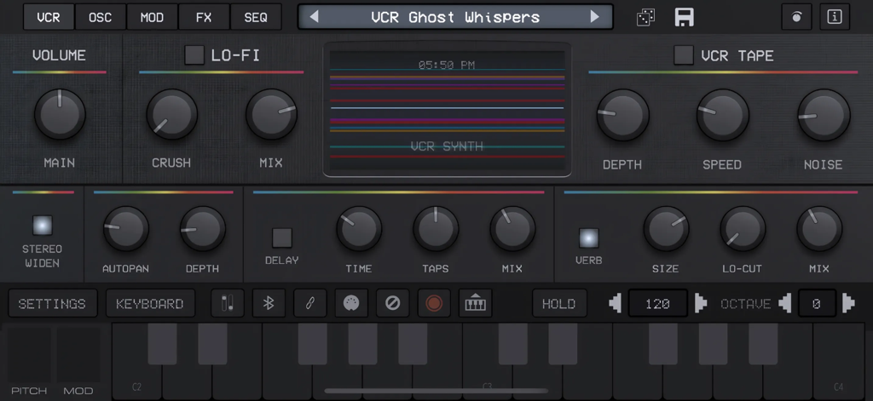The height and width of the screenshot is (401, 873).
Task: Decrease tempo with left arrow
Action: (616, 304)
